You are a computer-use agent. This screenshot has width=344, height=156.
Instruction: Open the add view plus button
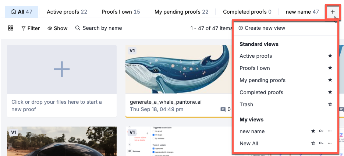[x=333, y=12]
